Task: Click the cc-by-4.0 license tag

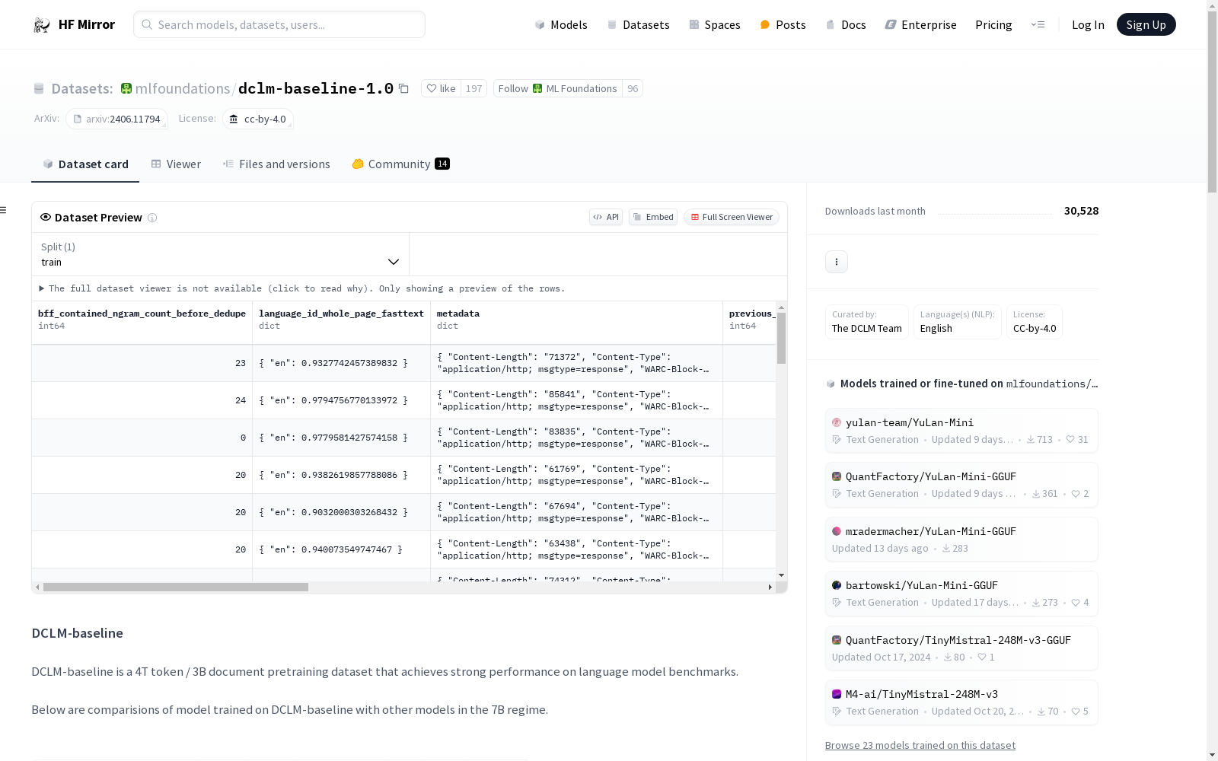Action: tap(258, 119)
